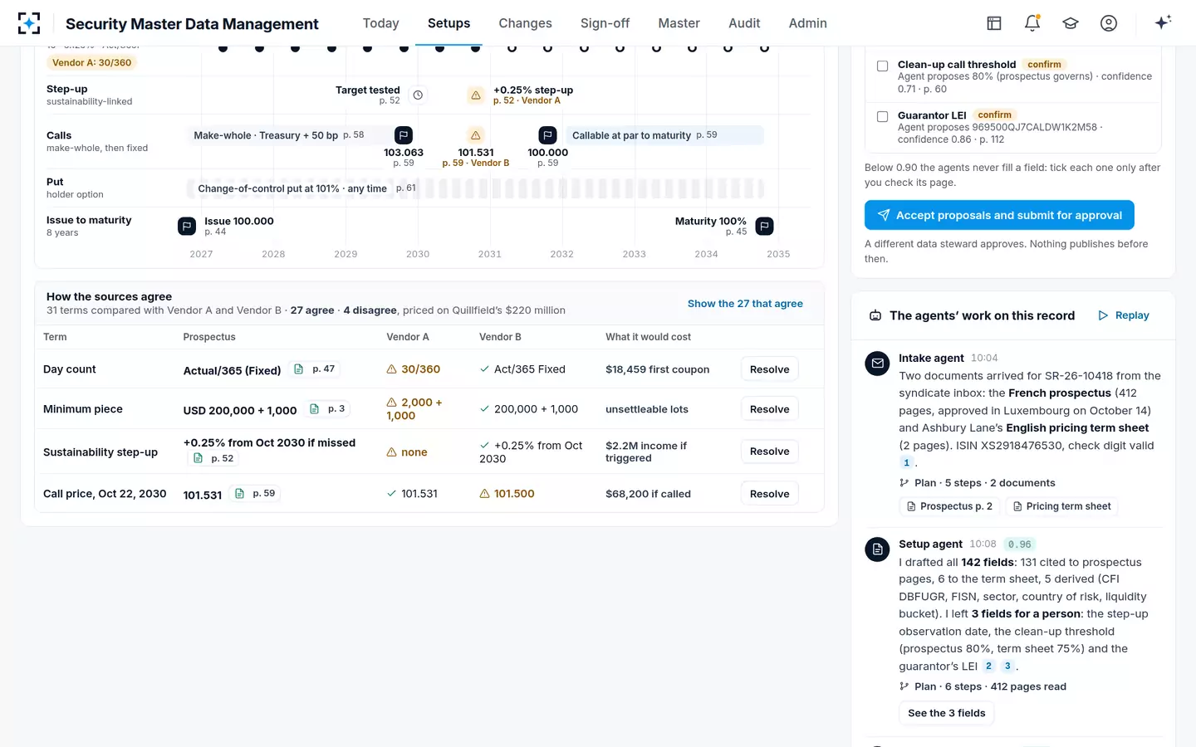Viewport: 1196px width, 747px height.
Task: Open the graduation cap learning icon
Action: click(1071, 23)
